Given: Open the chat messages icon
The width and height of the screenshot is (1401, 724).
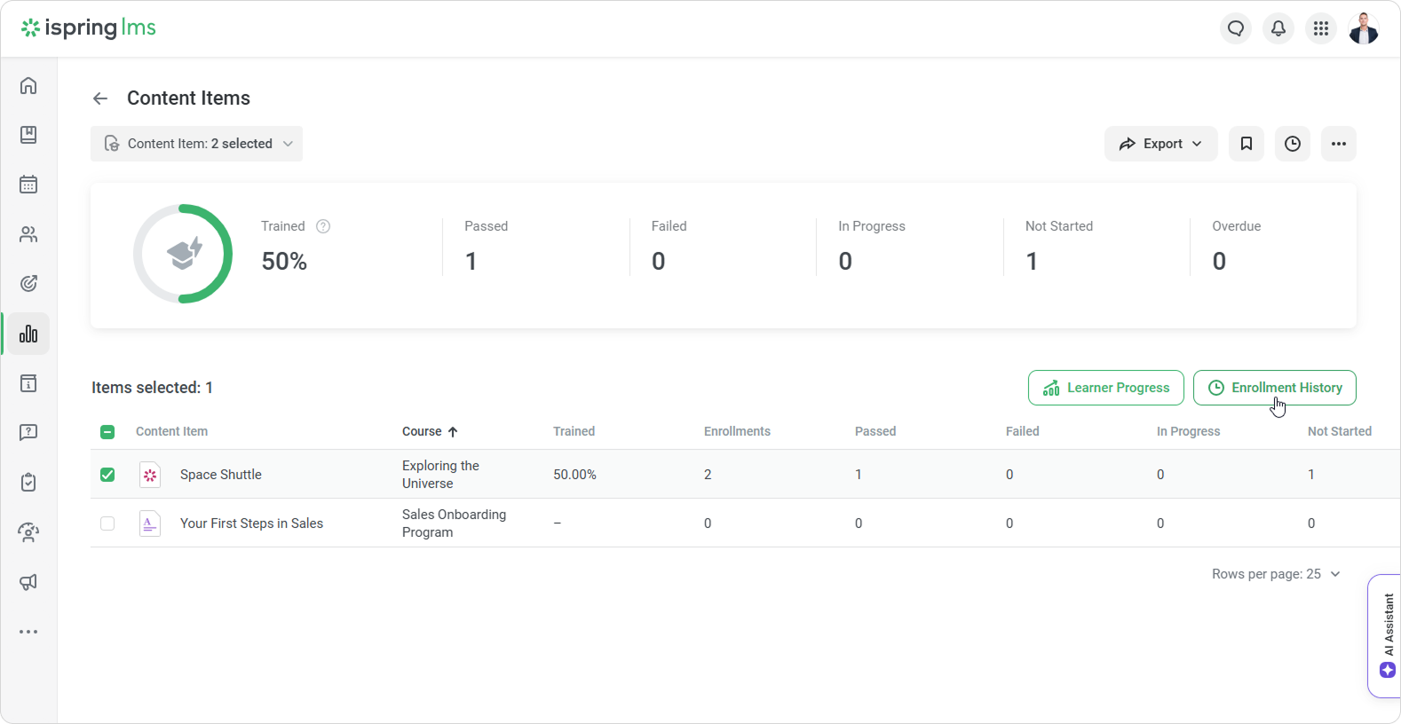Looking at the screenshot, I should coord(1236,28).
